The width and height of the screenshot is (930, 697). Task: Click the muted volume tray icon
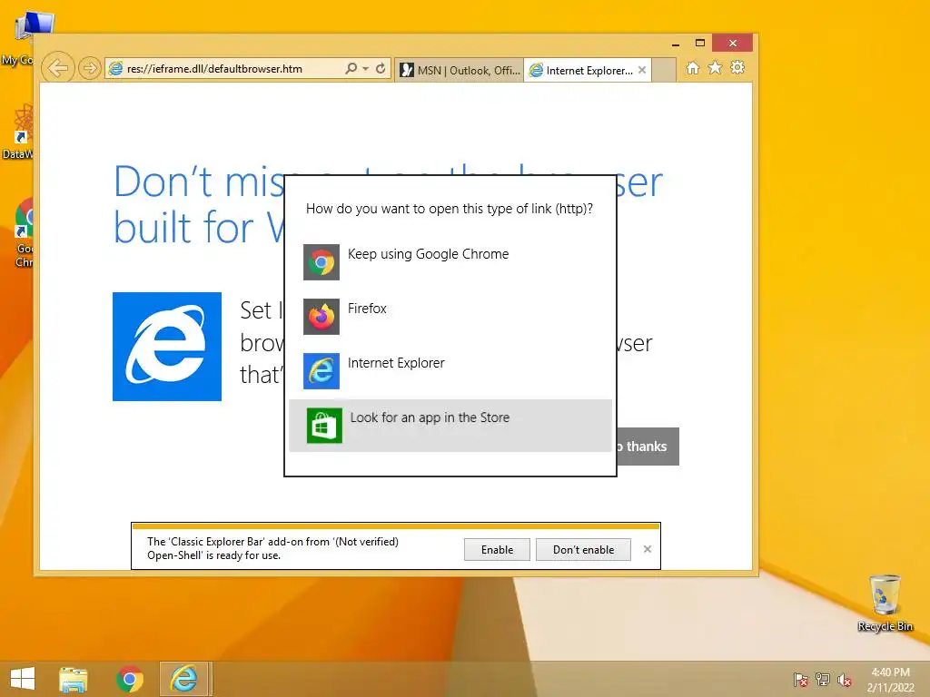(x=845, y=680)
